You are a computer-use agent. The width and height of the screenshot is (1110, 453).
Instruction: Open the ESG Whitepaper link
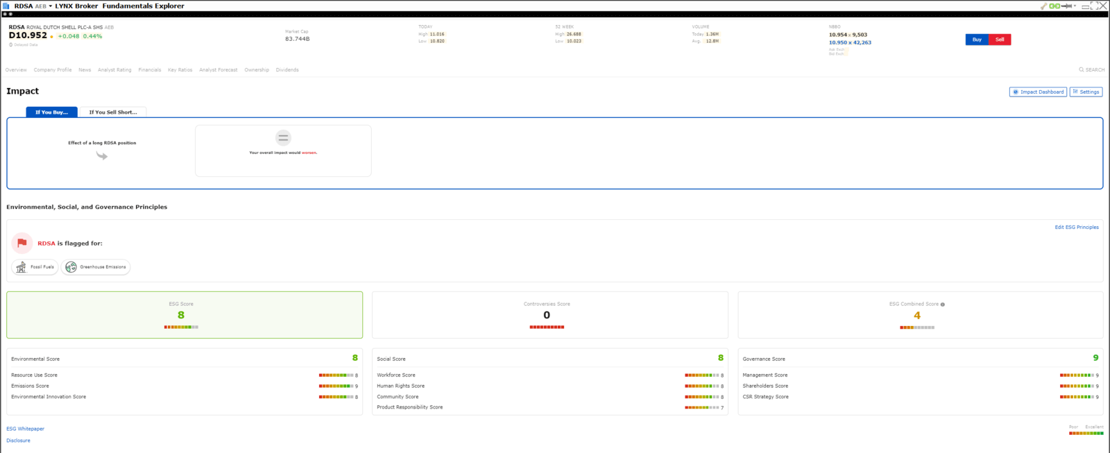tap(25, 429)
